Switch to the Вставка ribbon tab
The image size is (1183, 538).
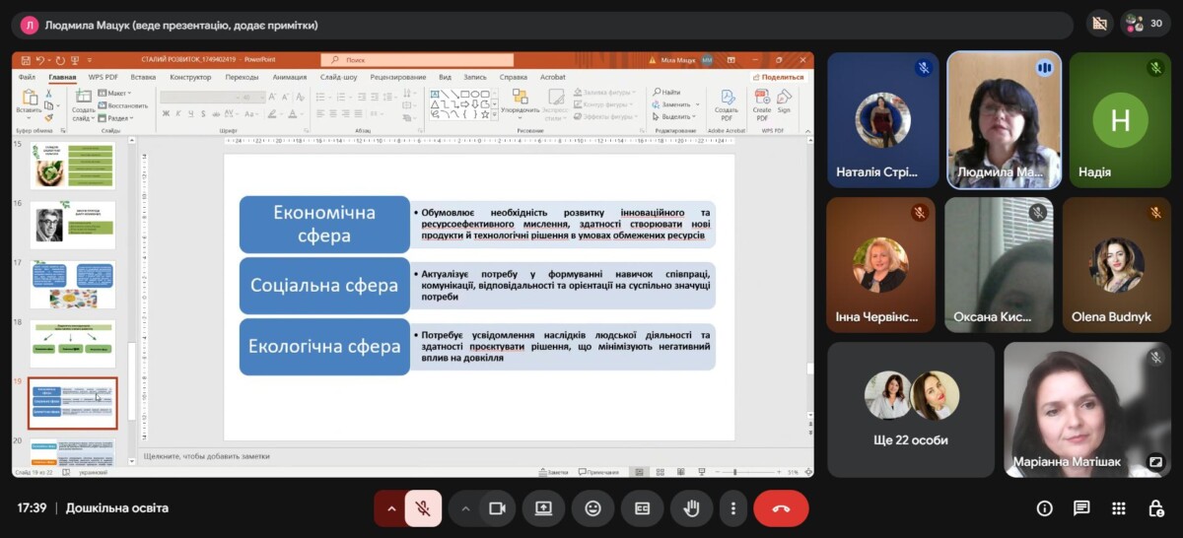[143, 77]
